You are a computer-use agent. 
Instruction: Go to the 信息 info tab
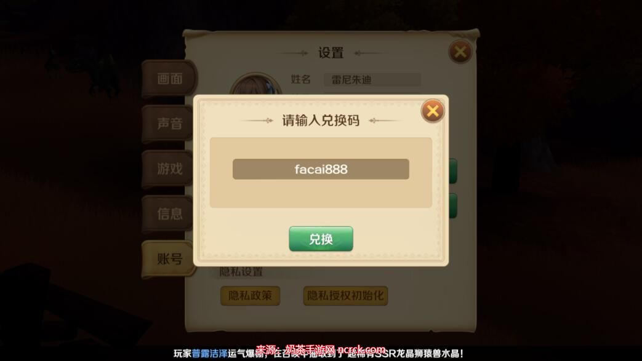169,213
